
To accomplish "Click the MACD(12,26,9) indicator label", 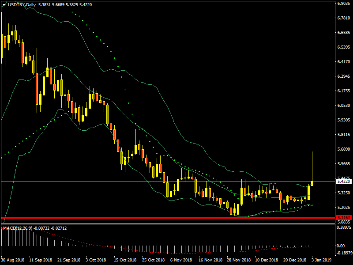I will [19, 228].
